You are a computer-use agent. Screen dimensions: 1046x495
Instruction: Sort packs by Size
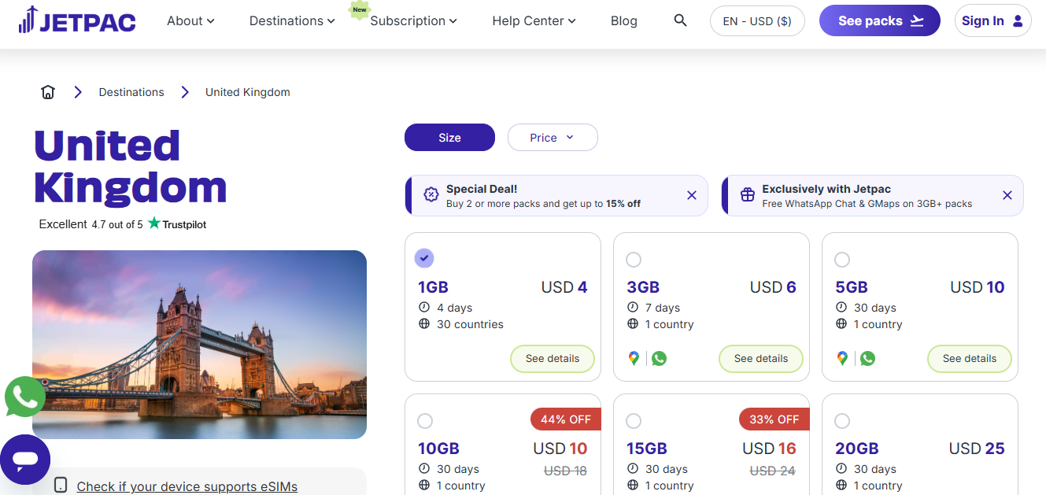449,138
